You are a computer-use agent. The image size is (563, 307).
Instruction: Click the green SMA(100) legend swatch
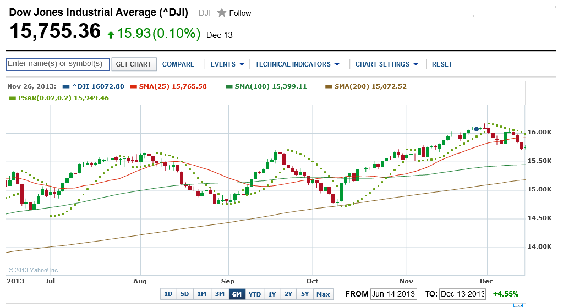point(229,86)
